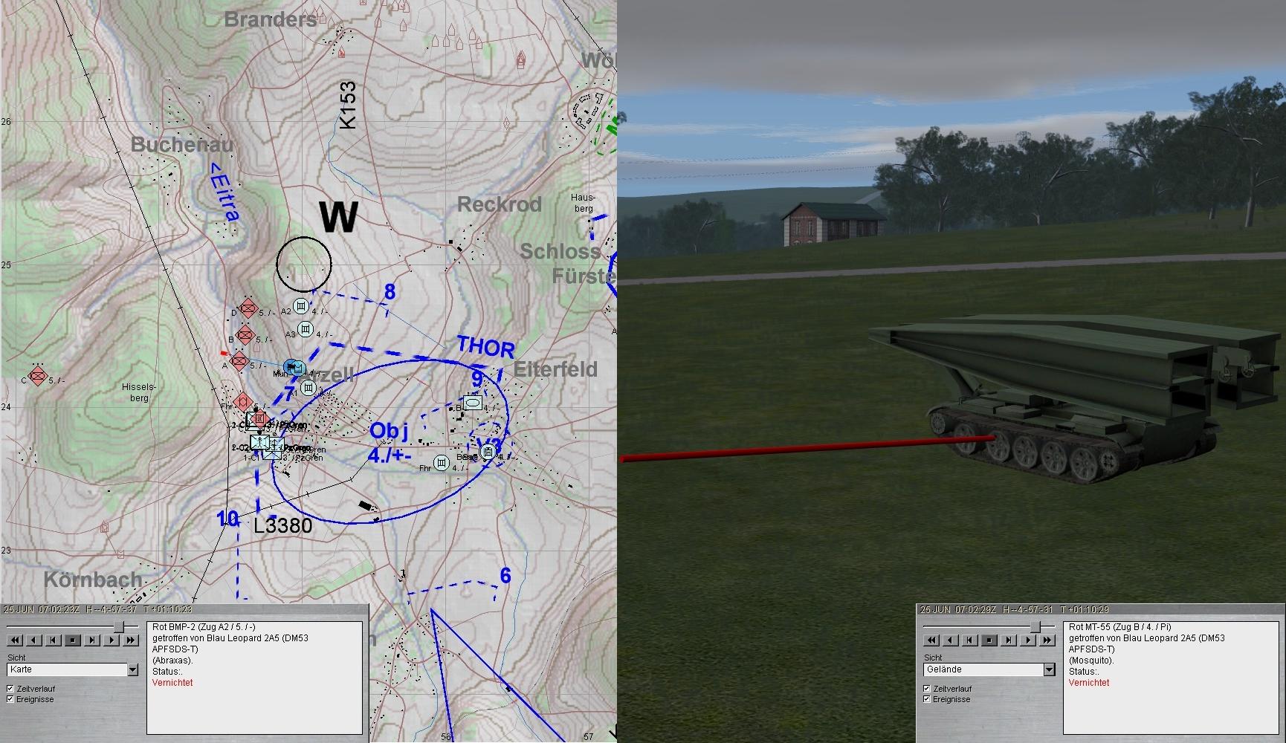Select blue unit A2 circular symbol
The image size is (1286, 743).
tap(300, 306)
